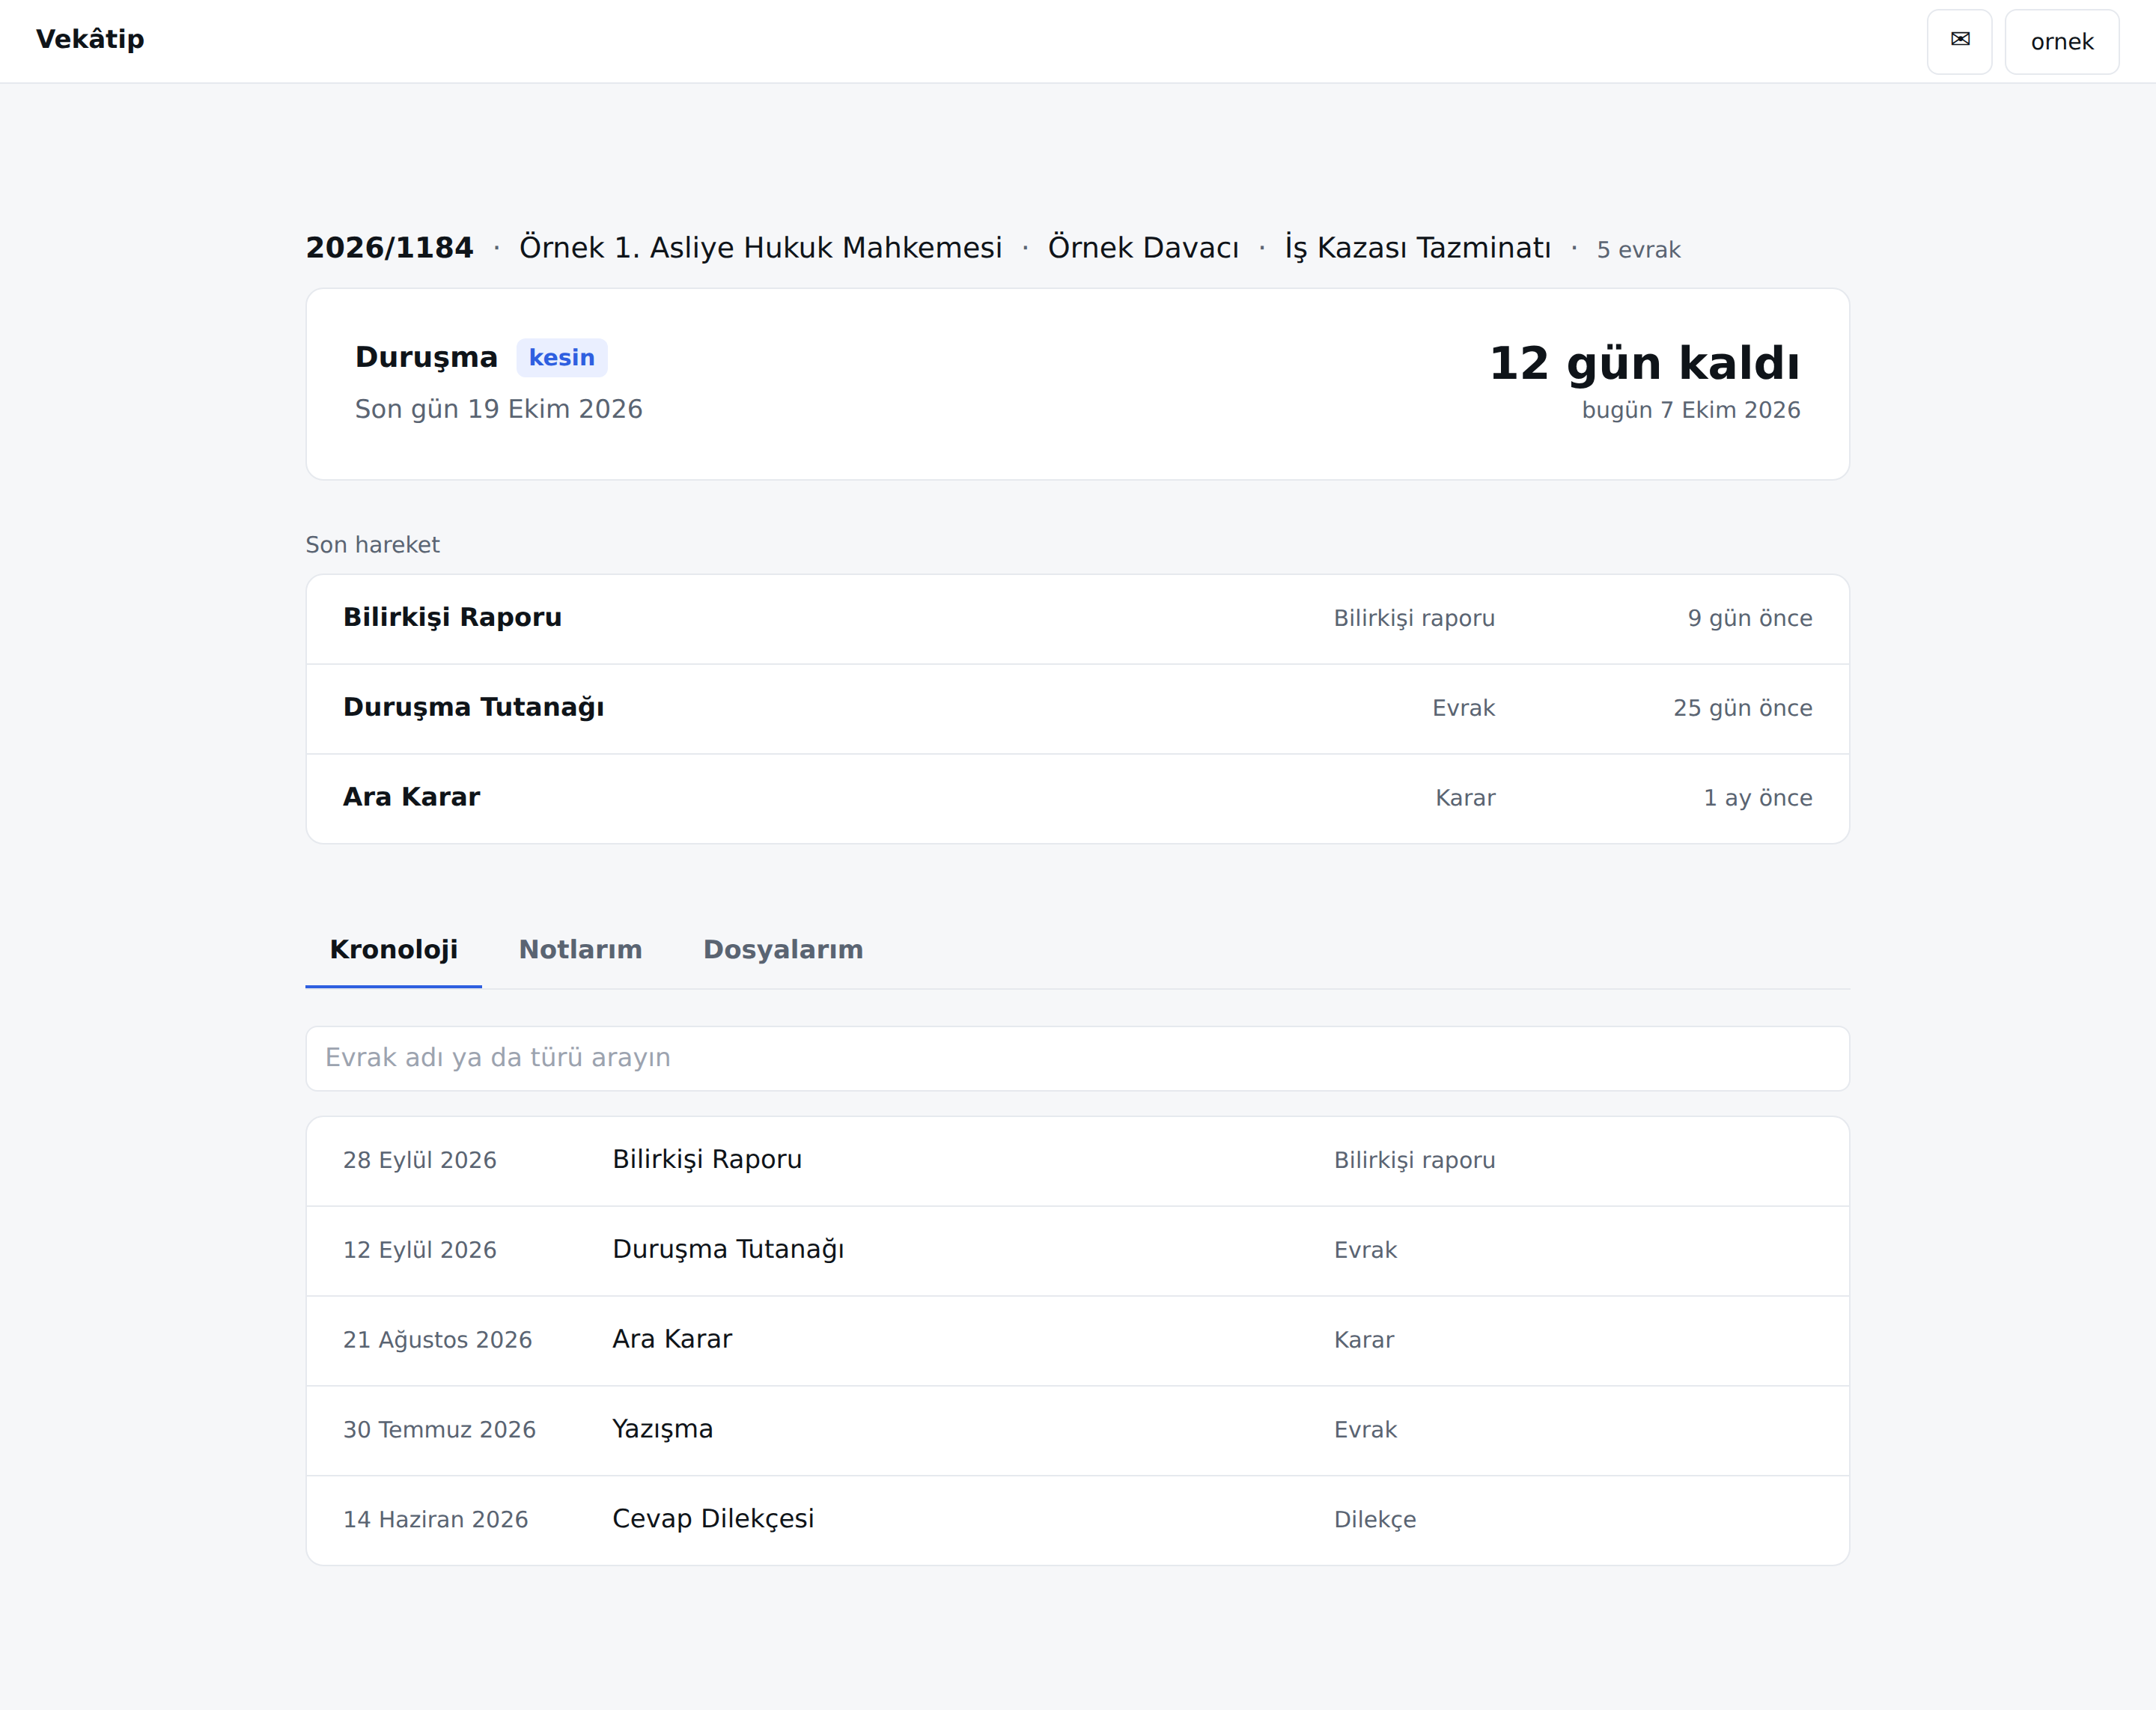Click Örnek 1. Asliye Hukuk Mahkemesi
The height and width of the screenshot is (1710, 2156).
click(x=760, y=247)
